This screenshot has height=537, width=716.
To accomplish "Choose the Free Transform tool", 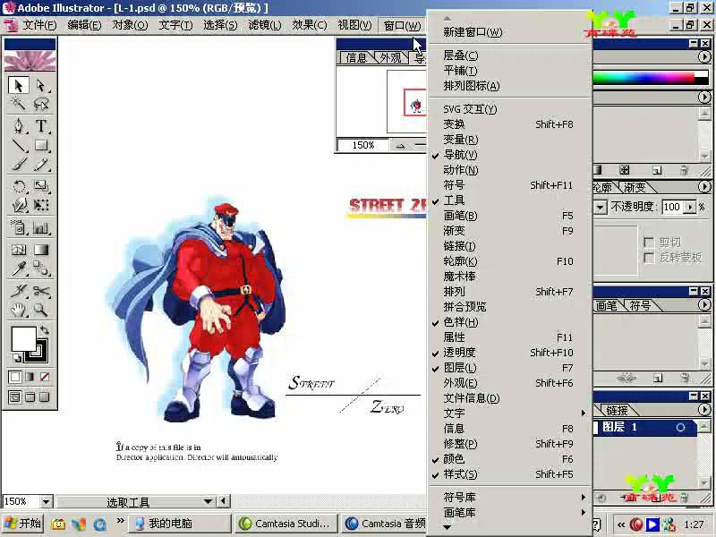I will (41, 205).
